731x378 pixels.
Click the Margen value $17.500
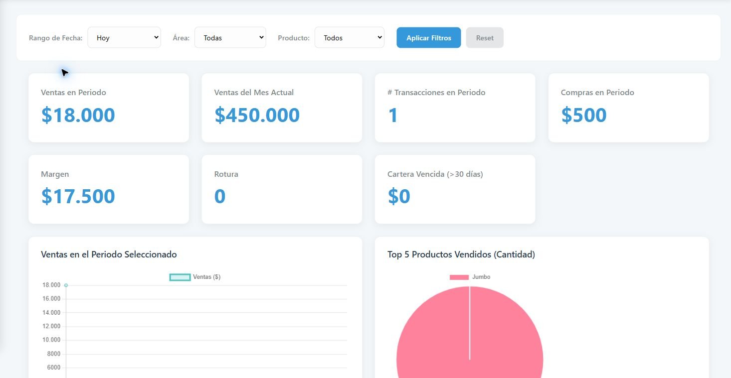point(78,196)
